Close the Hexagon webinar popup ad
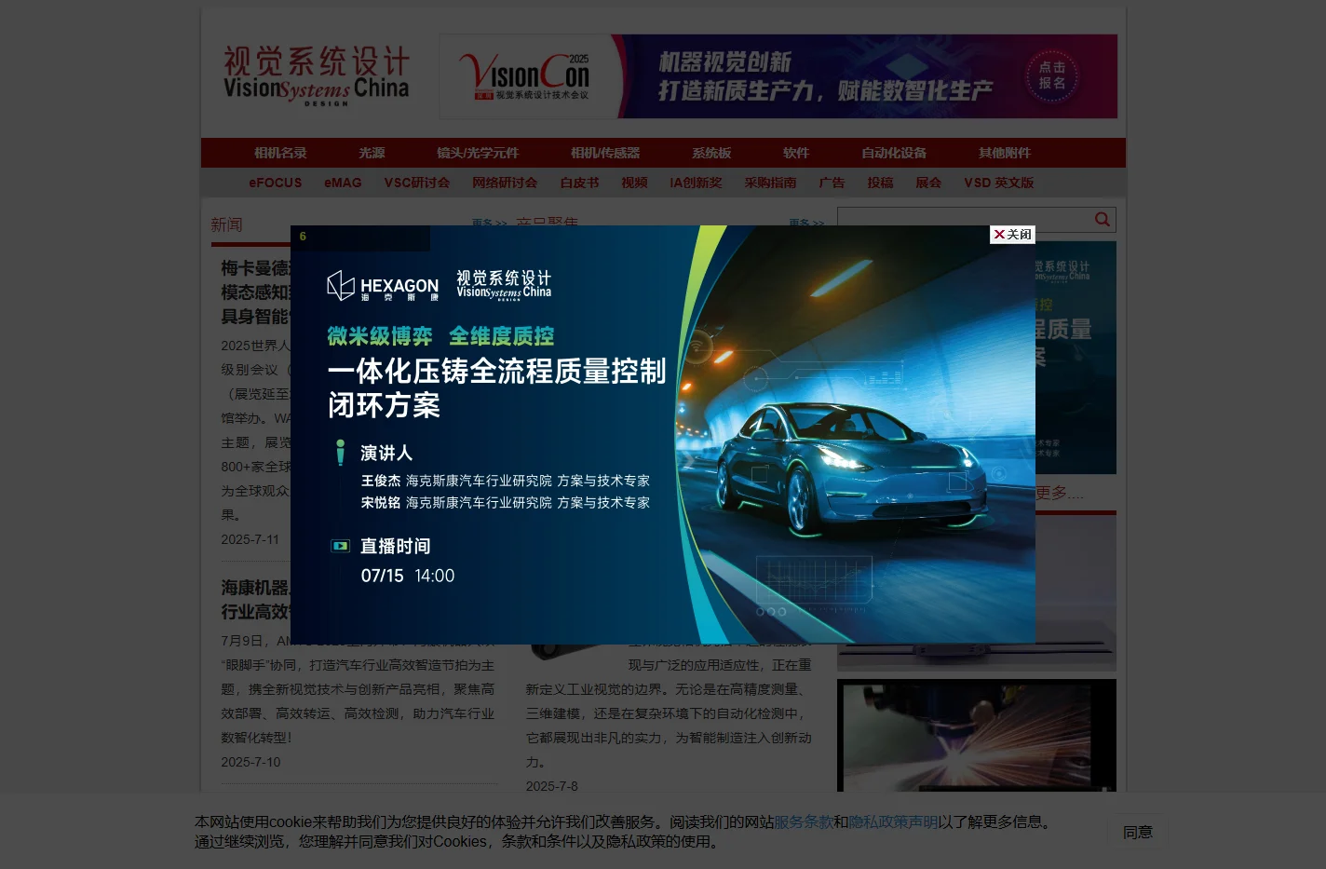The width and height of the screenshot is (1326, 869). pos(1012,235)
